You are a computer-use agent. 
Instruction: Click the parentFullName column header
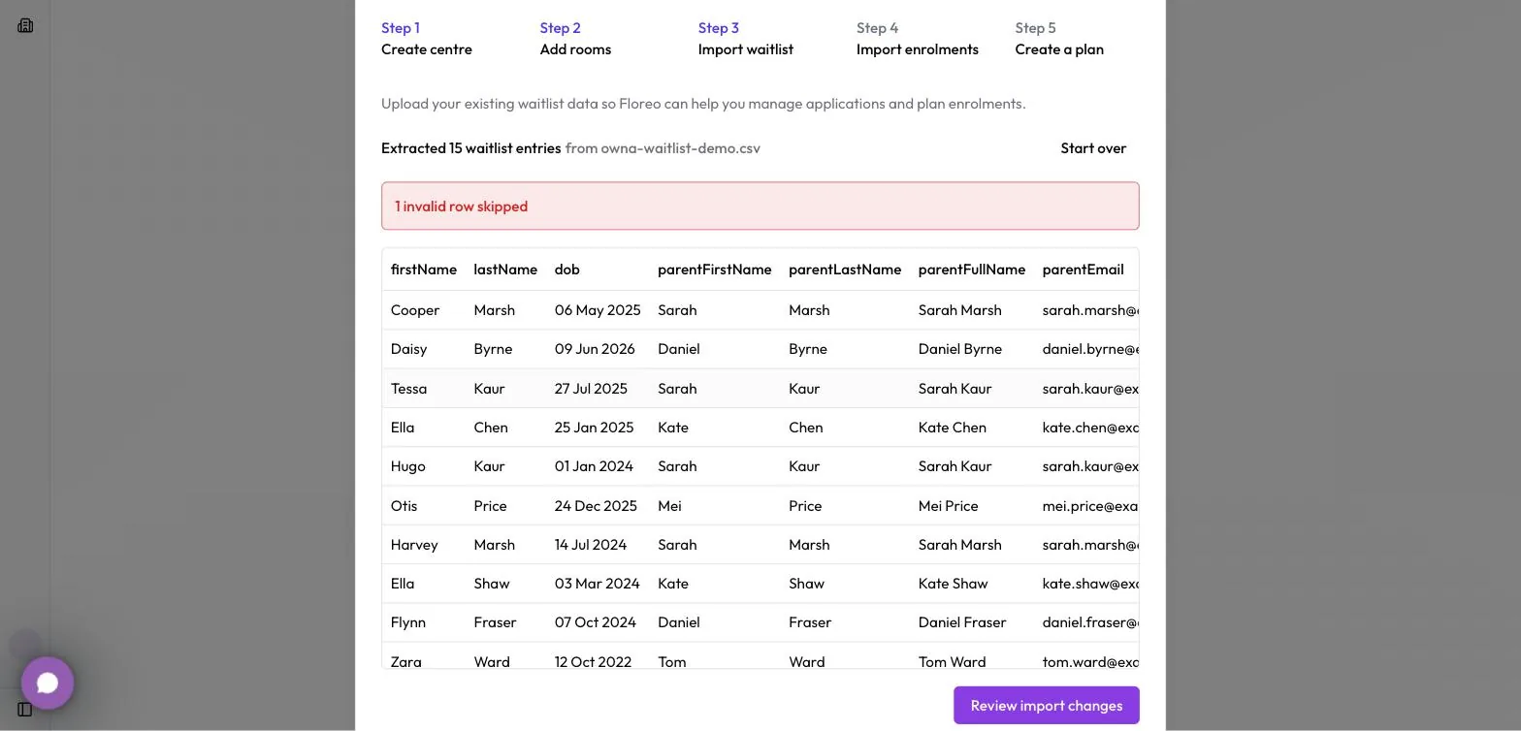(x=972, y=270)
